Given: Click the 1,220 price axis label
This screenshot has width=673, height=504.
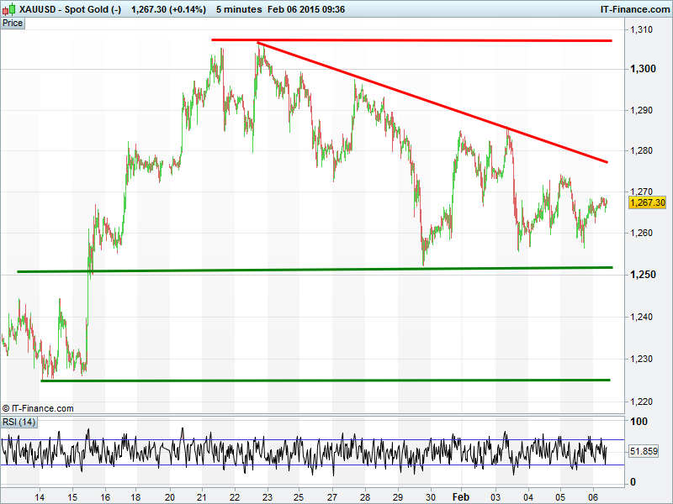Looking at the screenshot, I should [x=641, y=402].
